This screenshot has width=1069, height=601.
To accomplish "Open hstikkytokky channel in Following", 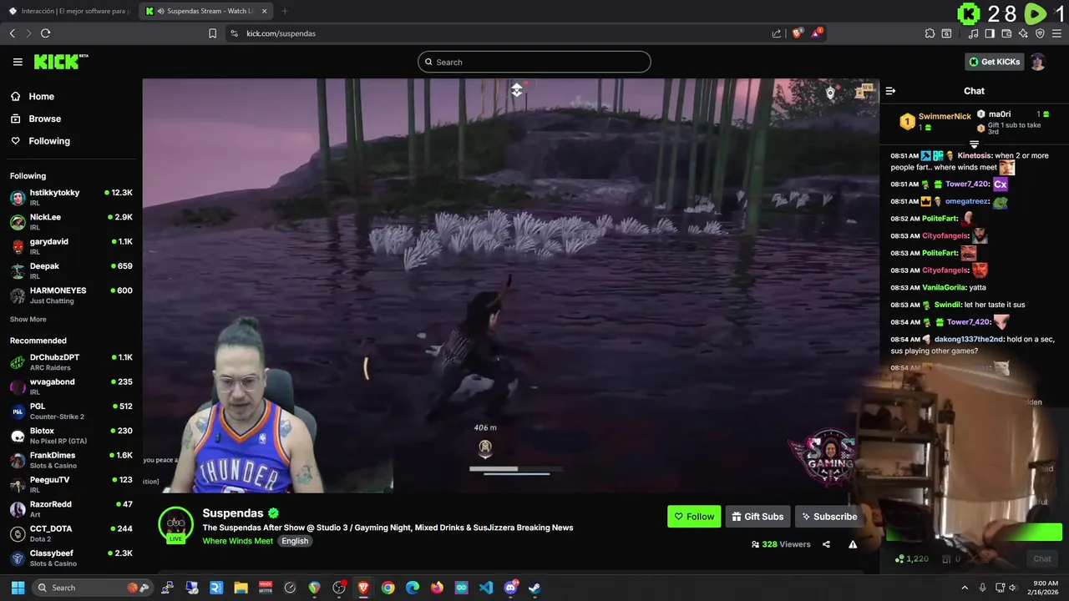I will point(71,197).
